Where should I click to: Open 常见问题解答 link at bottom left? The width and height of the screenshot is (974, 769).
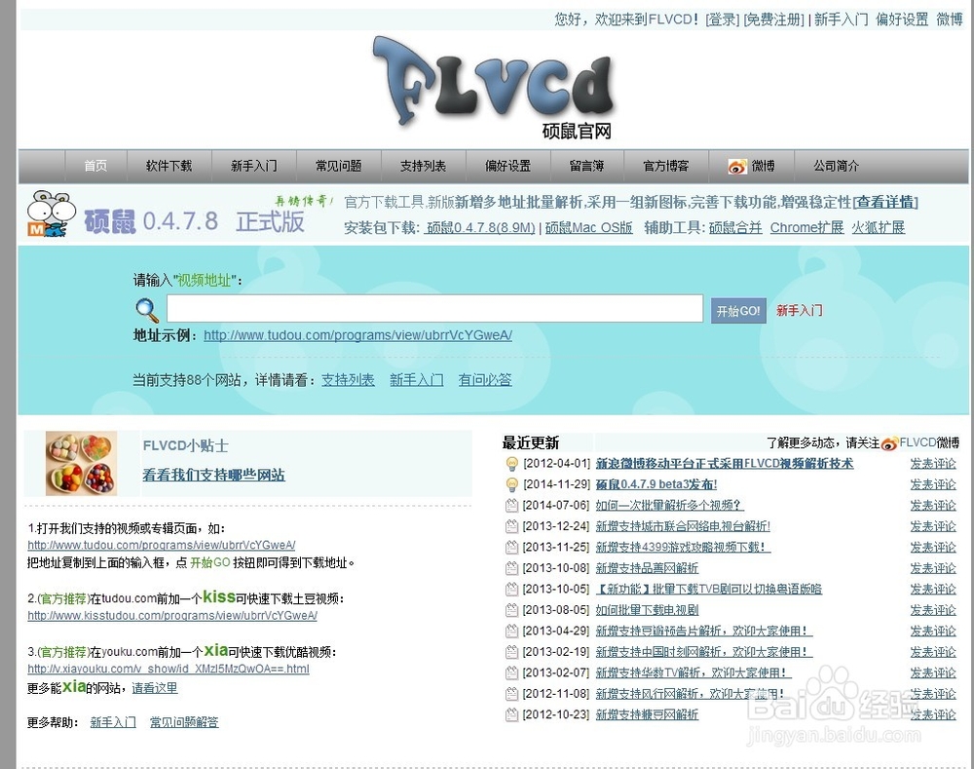pyautogui.click(x=184, y=722)
